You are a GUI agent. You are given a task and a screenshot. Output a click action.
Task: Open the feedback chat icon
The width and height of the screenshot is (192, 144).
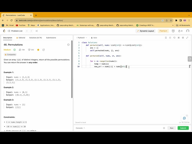tap(184, 118)
